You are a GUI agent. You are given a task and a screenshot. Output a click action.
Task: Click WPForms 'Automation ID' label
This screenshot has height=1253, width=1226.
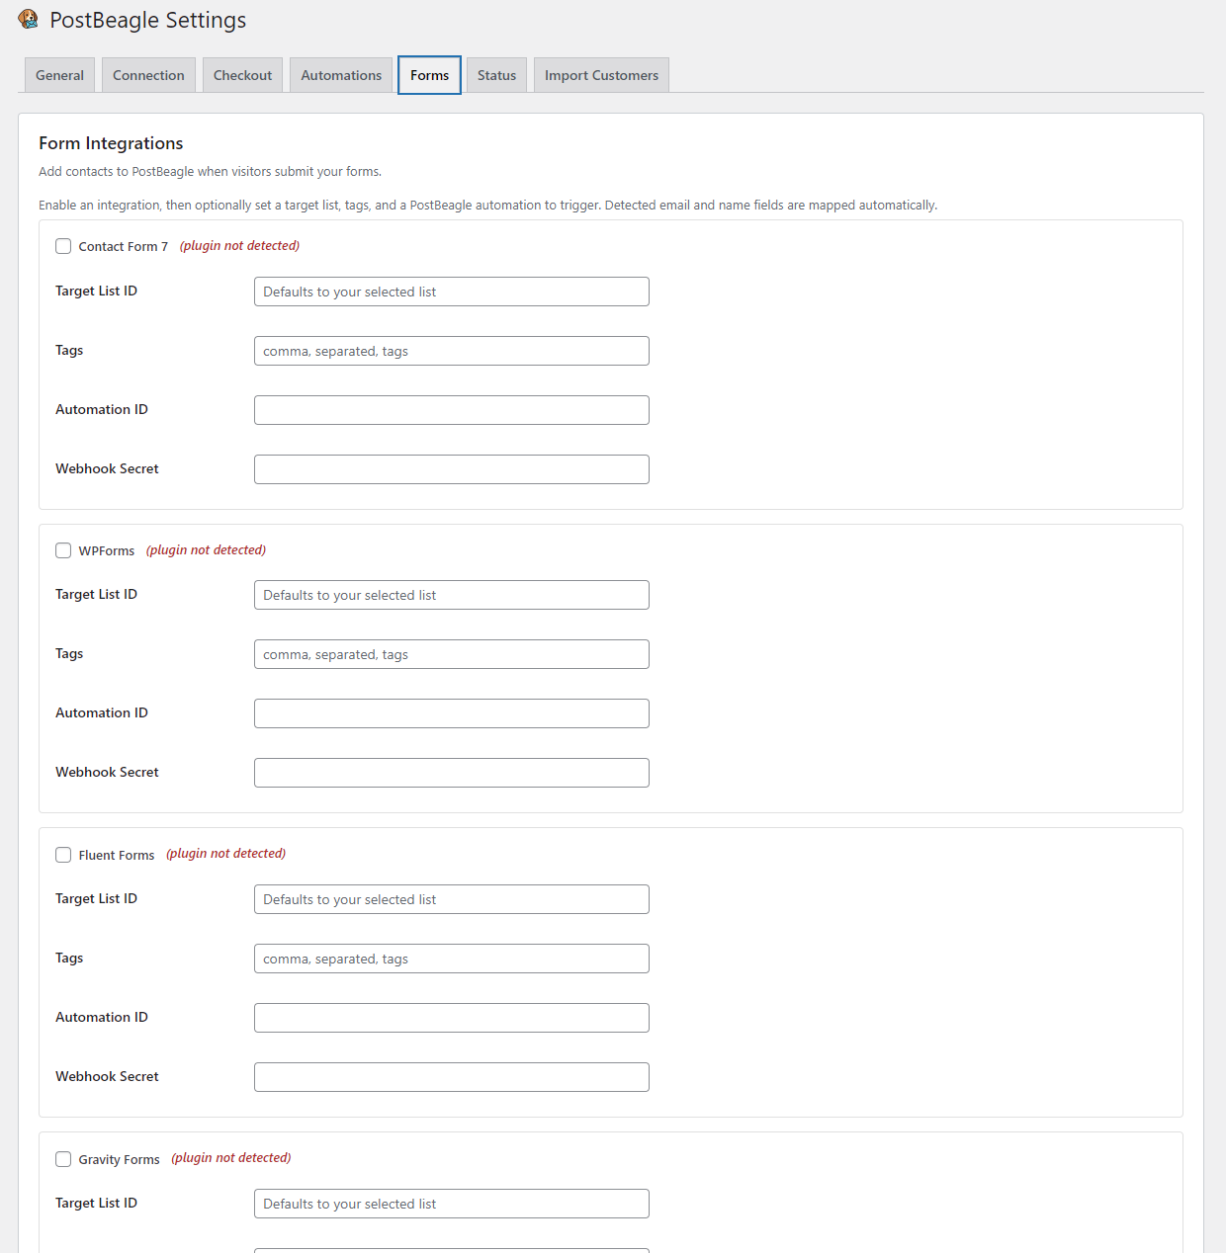click(102, 713)
